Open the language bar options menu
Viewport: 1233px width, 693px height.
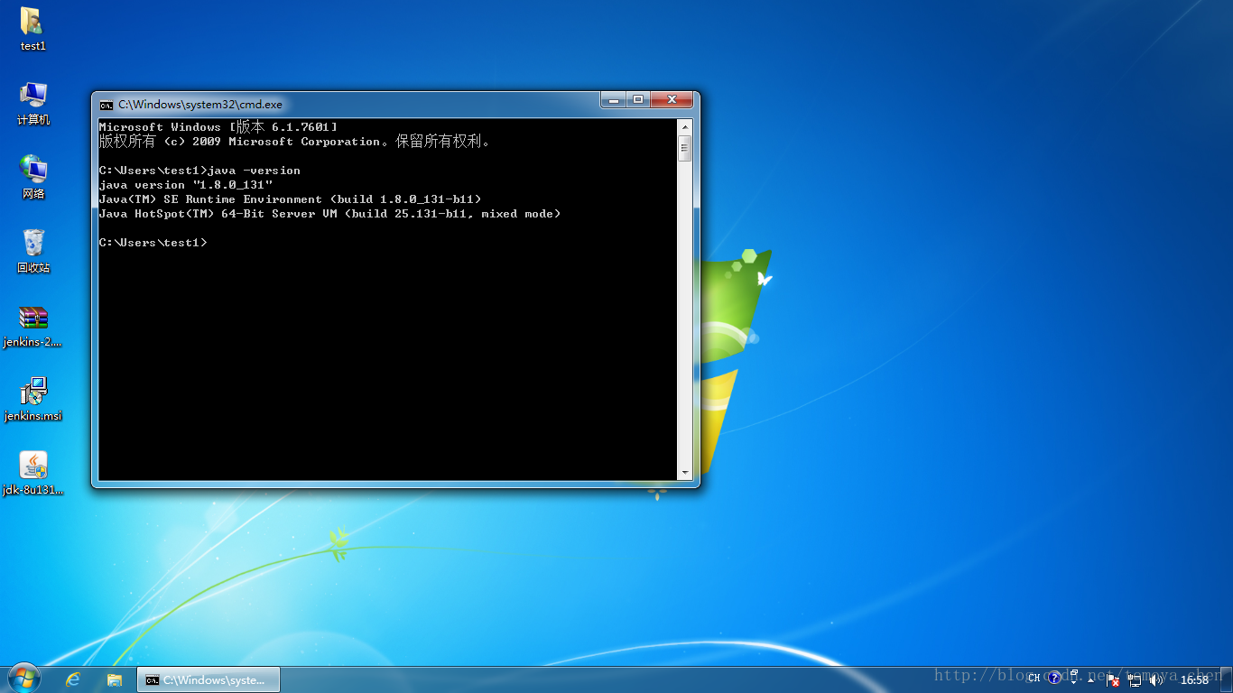[x=1073, y=682]
